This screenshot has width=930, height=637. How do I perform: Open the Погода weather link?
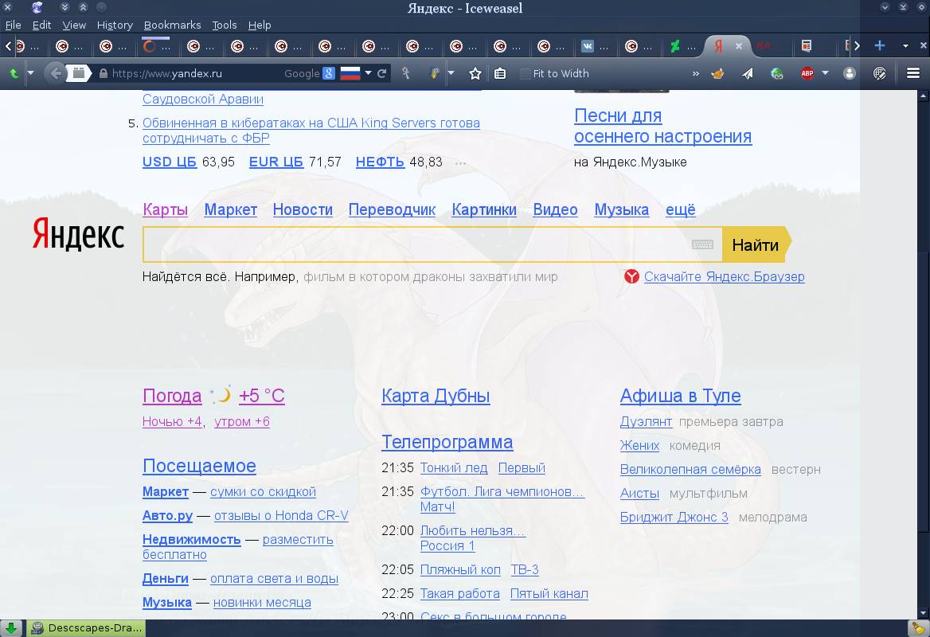[172, 396]
